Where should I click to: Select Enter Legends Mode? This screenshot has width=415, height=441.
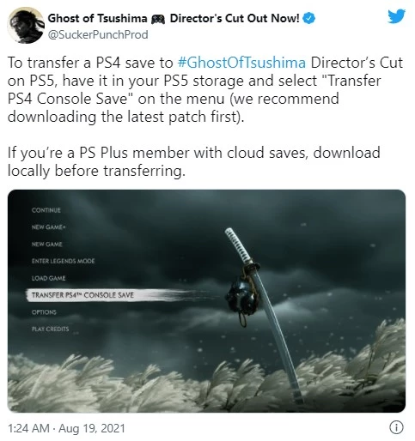[63, 261]
